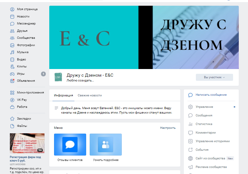Open the Мессенджер chat icon
Image resolution: width=248 pixels, height=174 pixels.
pos(12,24)
